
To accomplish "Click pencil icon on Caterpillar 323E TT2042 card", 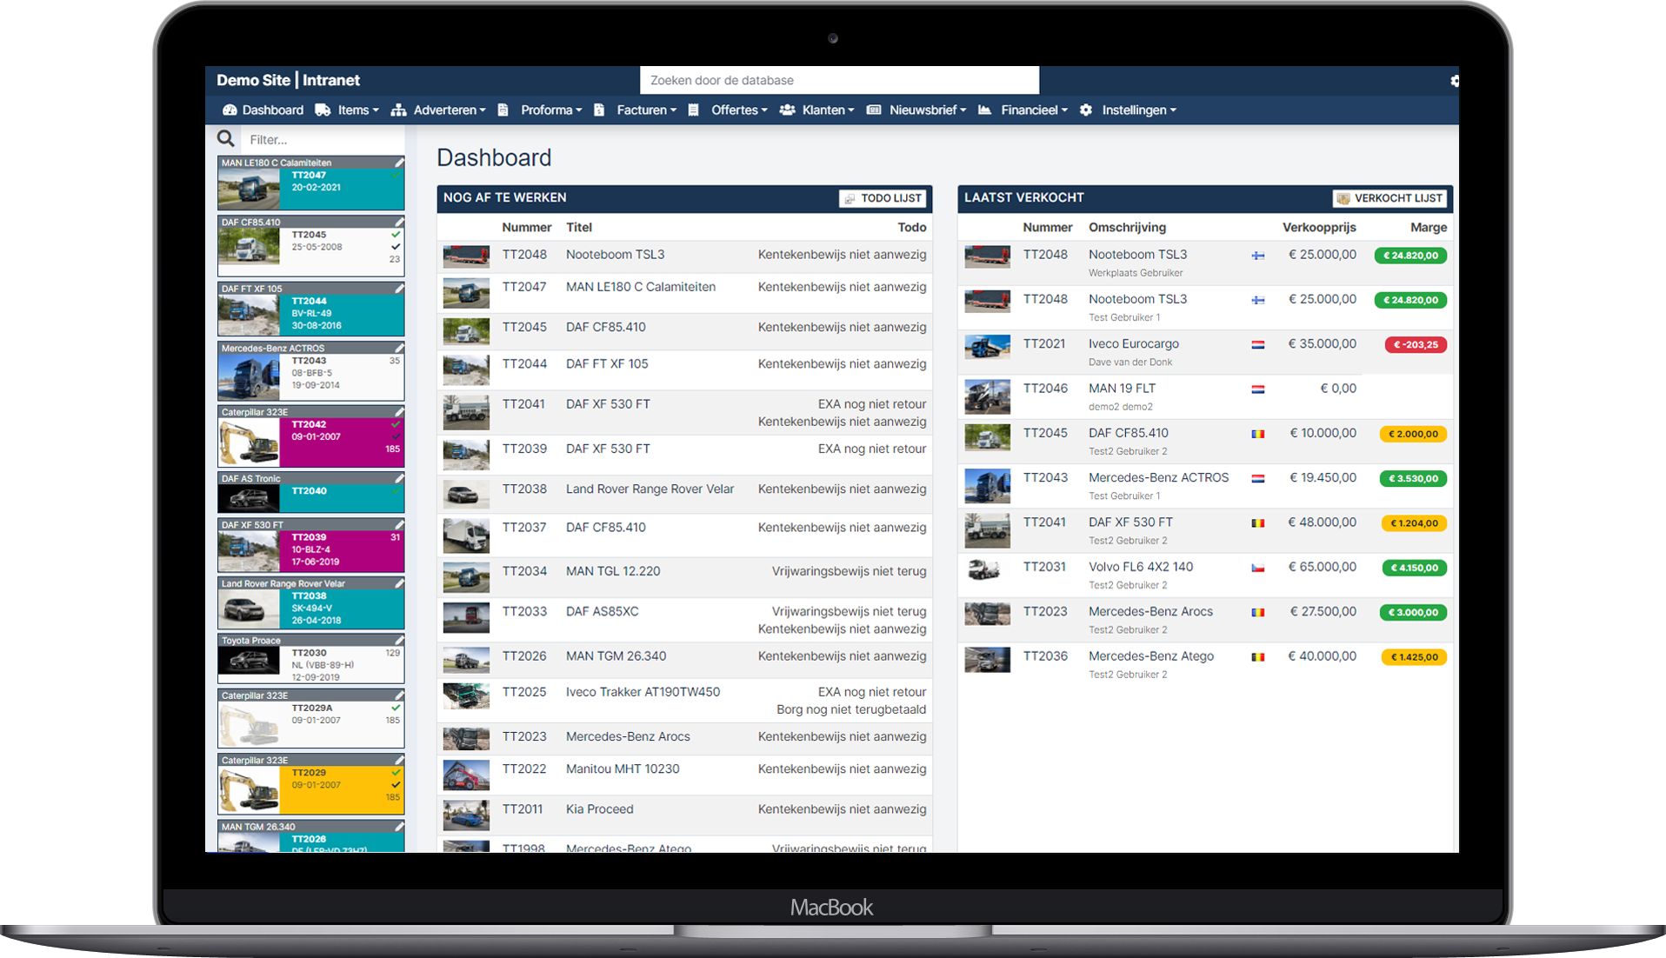I will point(399,412).
